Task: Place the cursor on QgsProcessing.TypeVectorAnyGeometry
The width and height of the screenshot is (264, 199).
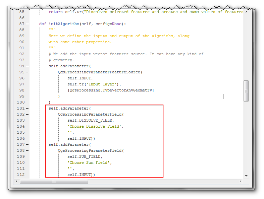Action: pos(111,90)
